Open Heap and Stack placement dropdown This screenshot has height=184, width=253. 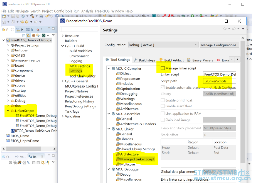pyautogui.click(x=219, y=128)
